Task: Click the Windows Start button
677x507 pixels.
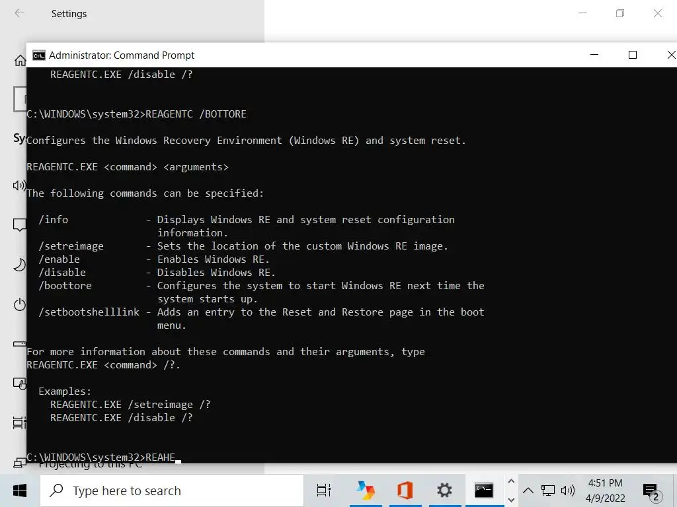Action: tap(19, 490)
